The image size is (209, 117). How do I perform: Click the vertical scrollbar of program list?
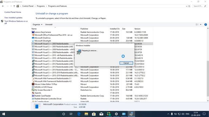click(x=208, y=79)
